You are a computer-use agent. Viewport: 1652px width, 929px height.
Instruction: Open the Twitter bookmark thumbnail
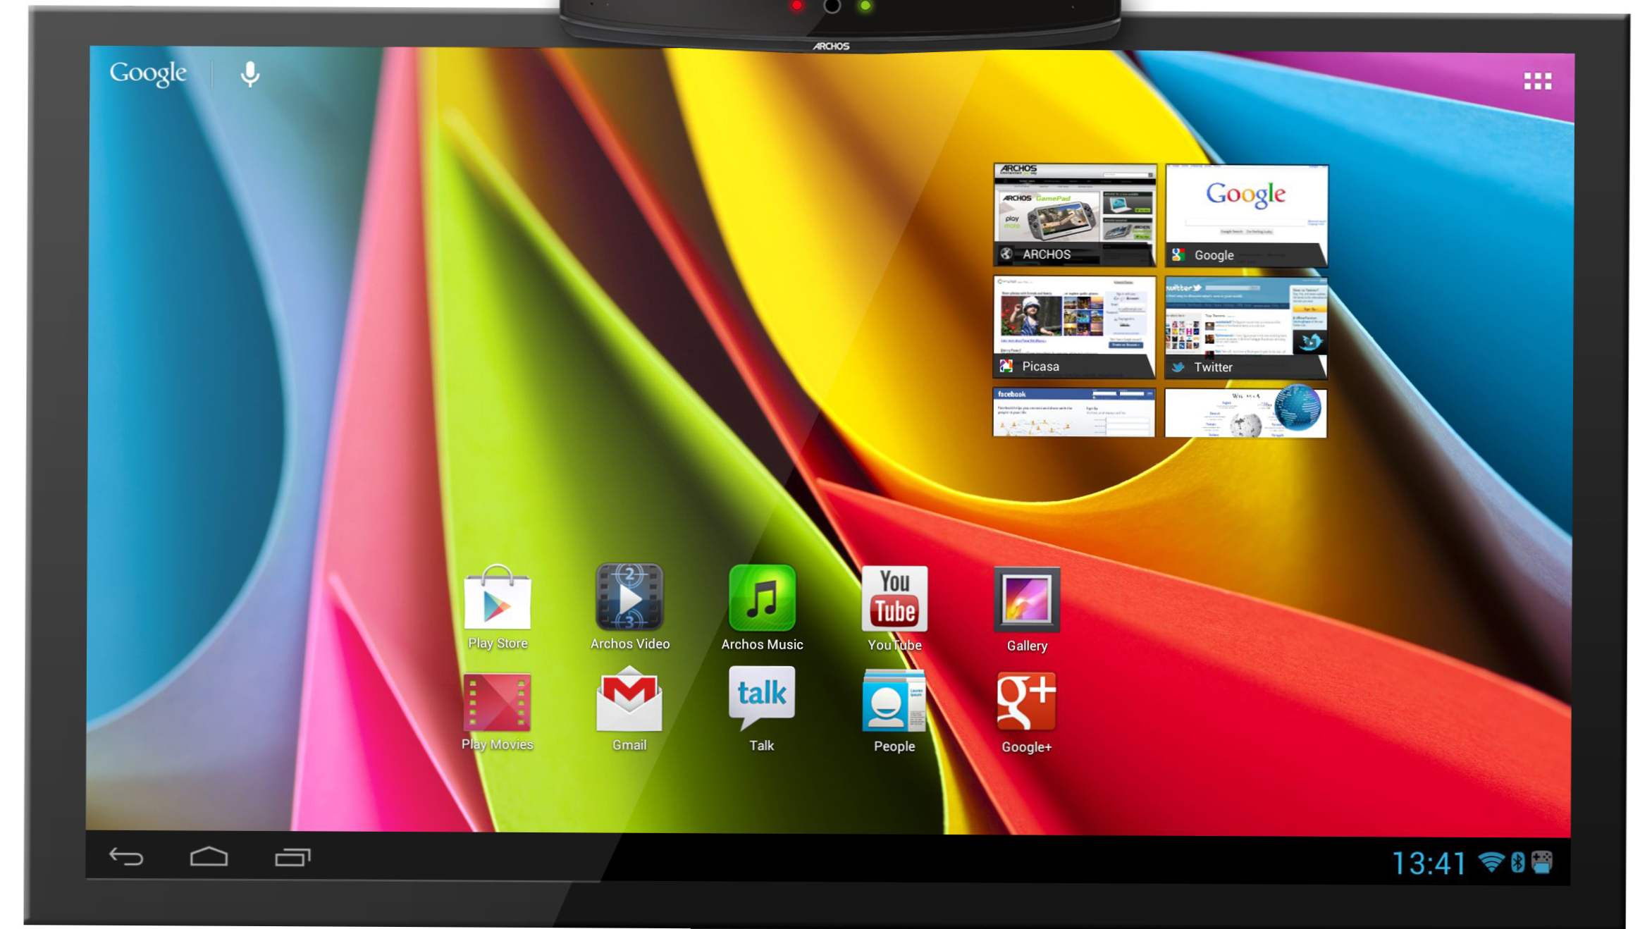(1246, 328)
